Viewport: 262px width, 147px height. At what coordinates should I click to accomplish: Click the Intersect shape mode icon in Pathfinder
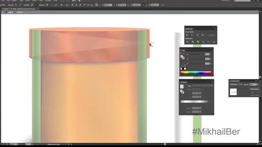[197, 35]
